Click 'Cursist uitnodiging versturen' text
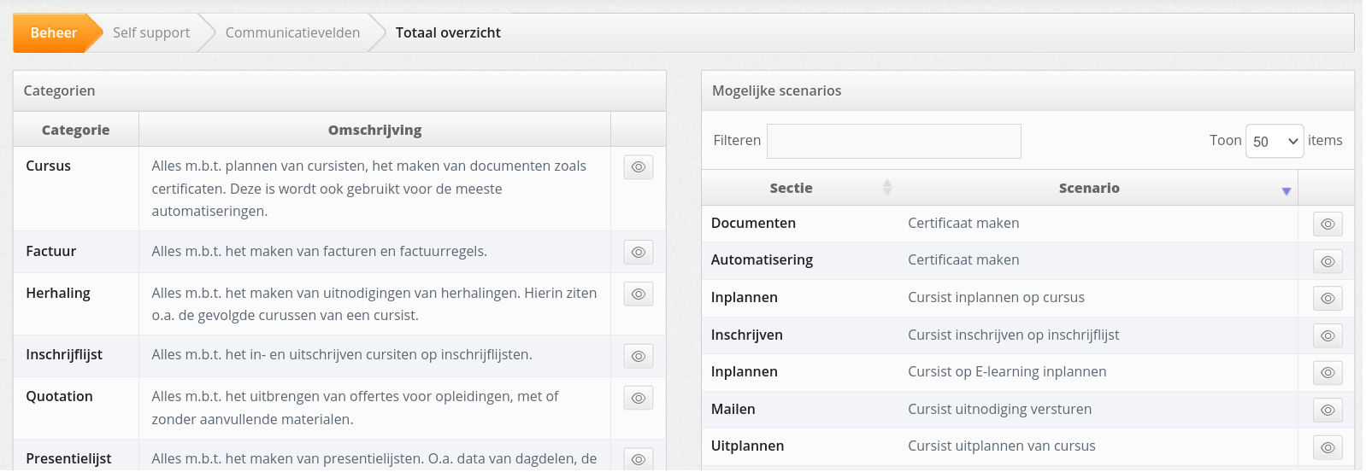1366x472 pixels. [x=999, y=409]
